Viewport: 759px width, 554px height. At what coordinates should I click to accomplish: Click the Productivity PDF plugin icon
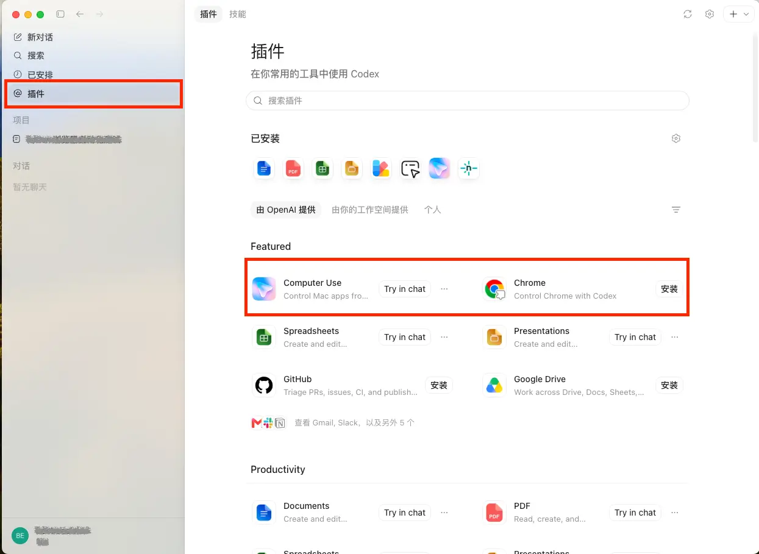494,513
